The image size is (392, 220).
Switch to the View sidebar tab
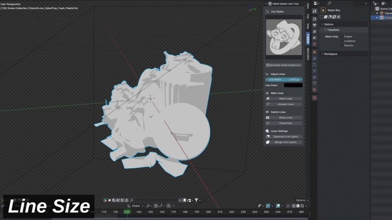tap(308, 26)
